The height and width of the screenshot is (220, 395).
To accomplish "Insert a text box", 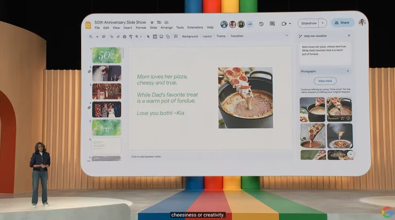I will click(x=155, y=37).
